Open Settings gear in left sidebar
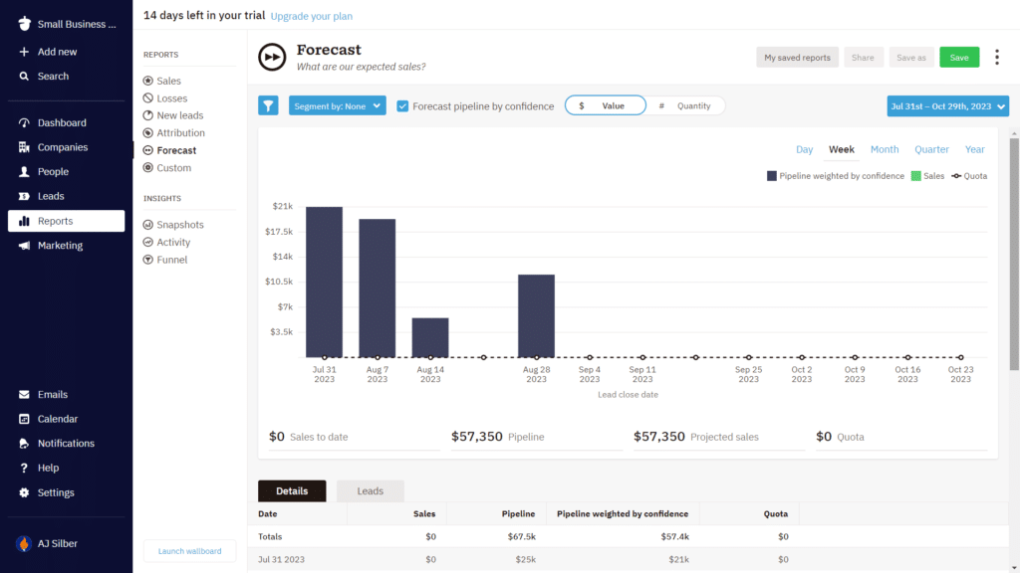 pyautogui.click(x=24, y=492)
